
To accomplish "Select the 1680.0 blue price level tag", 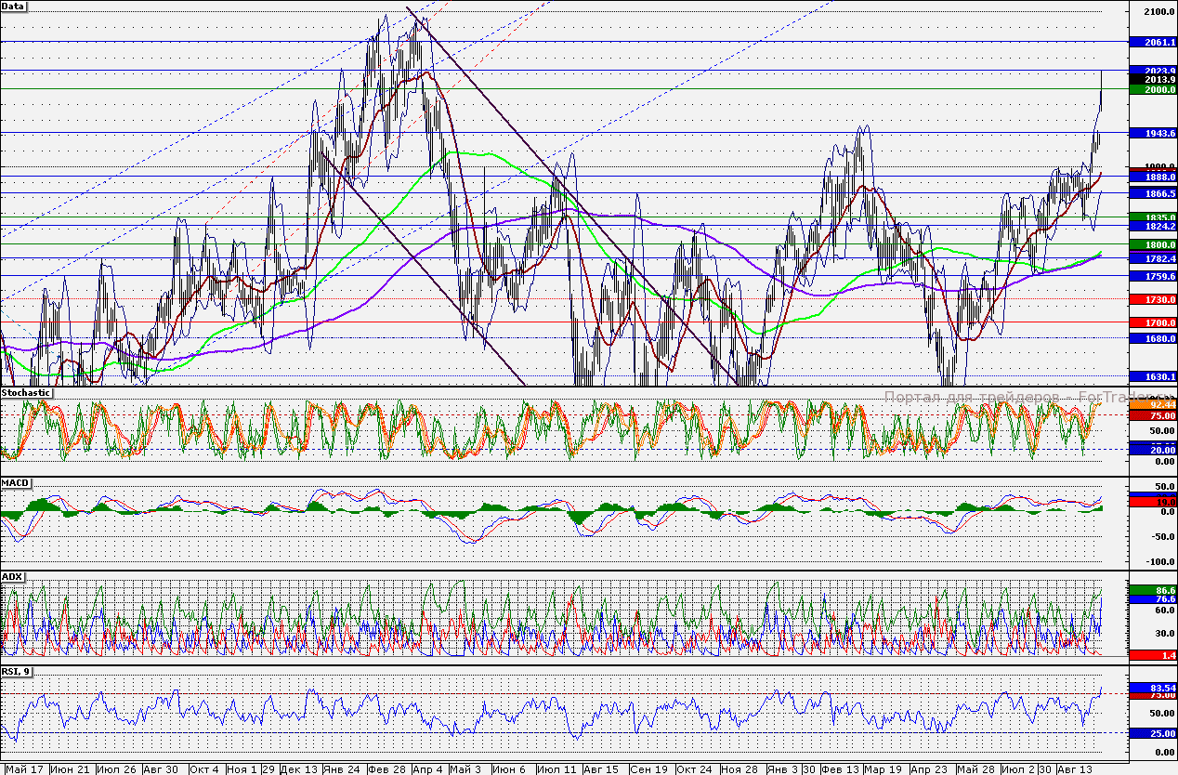I will 1153,339.
